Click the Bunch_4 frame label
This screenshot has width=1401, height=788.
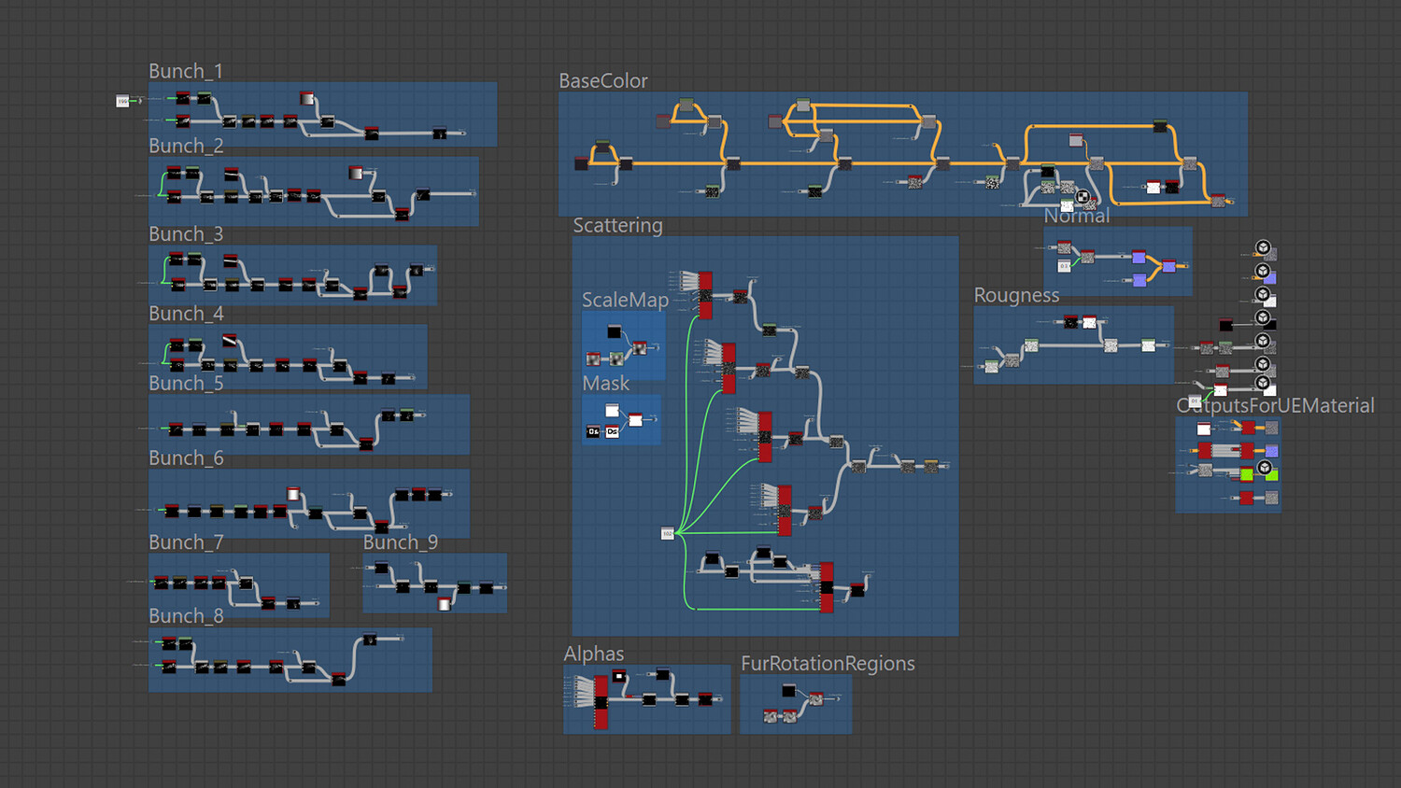click(186, 314)
